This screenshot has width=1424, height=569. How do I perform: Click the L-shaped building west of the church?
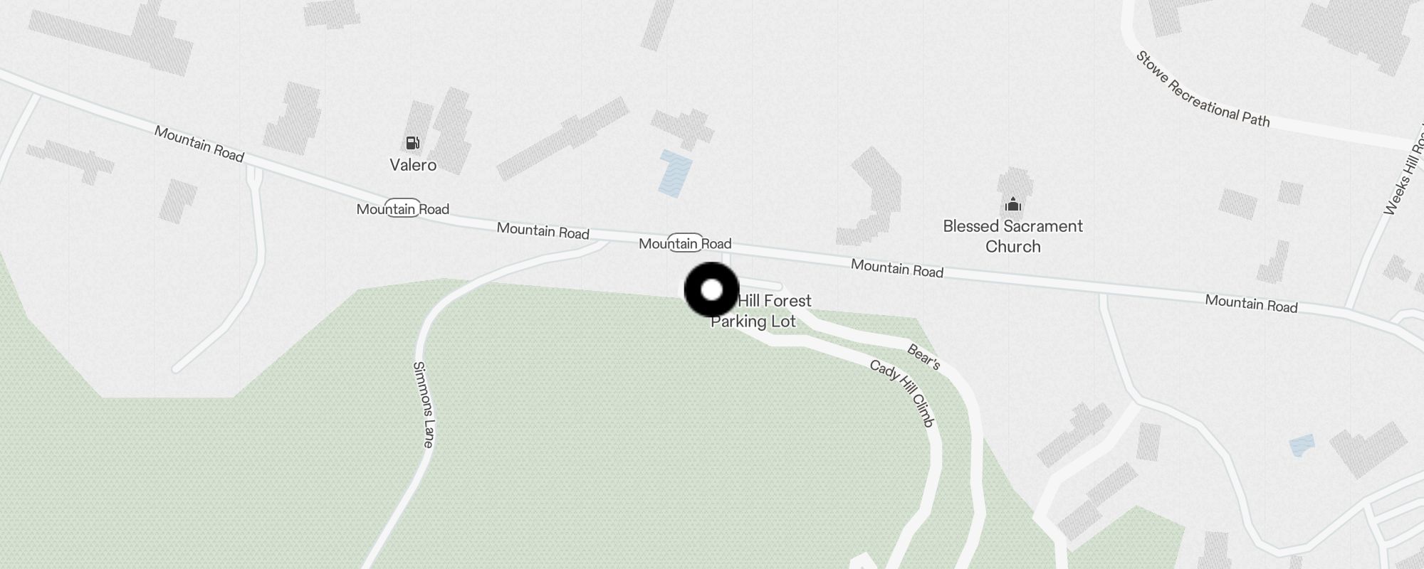coord(872,197)
